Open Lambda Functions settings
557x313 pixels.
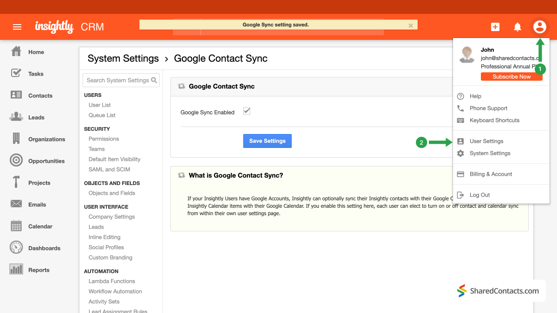click(112, 281)
